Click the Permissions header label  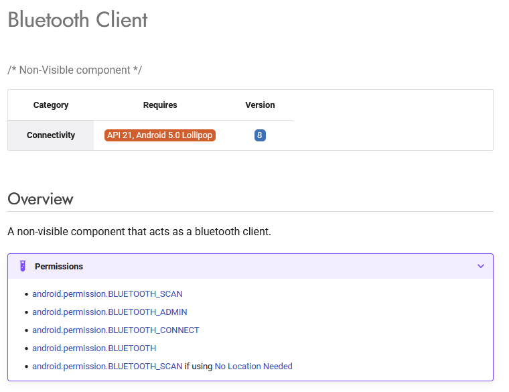click(x=59, y=267)
